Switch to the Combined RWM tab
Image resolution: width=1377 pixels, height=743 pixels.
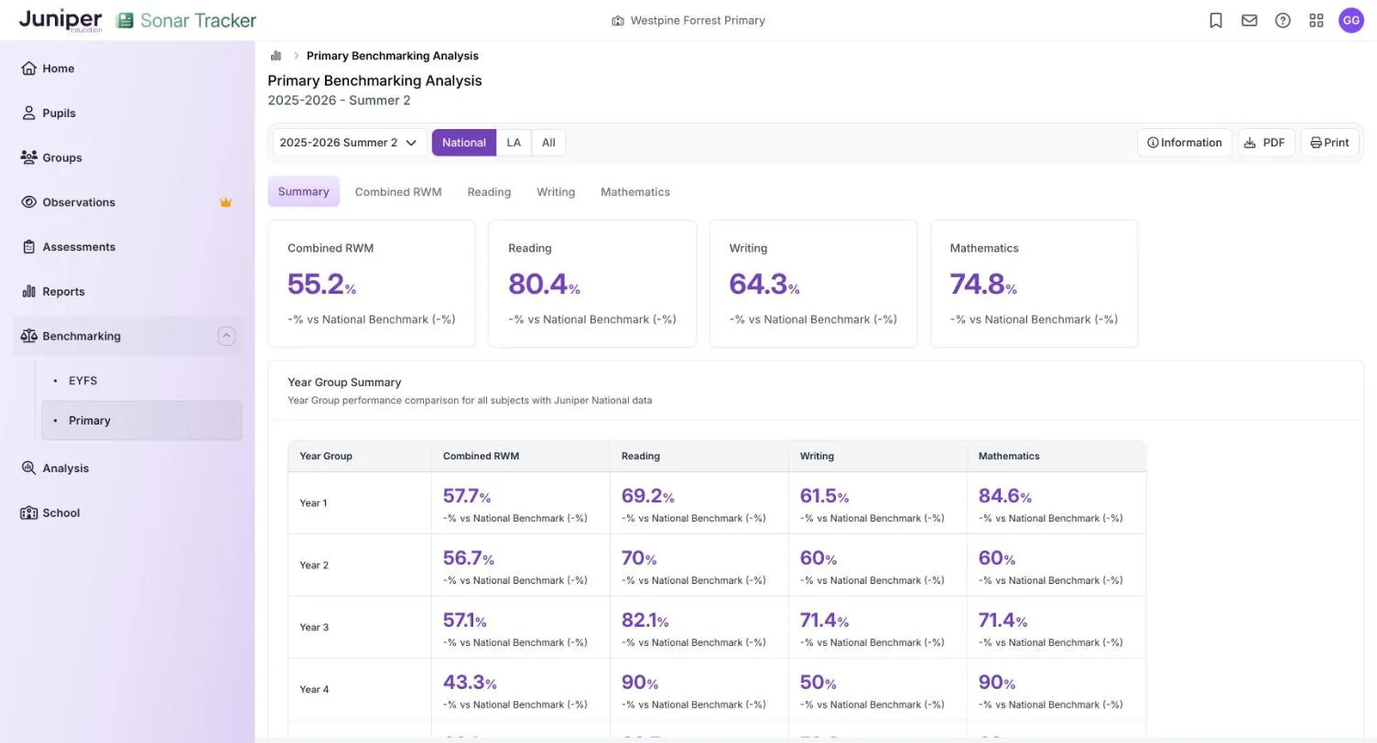point(398,192)
